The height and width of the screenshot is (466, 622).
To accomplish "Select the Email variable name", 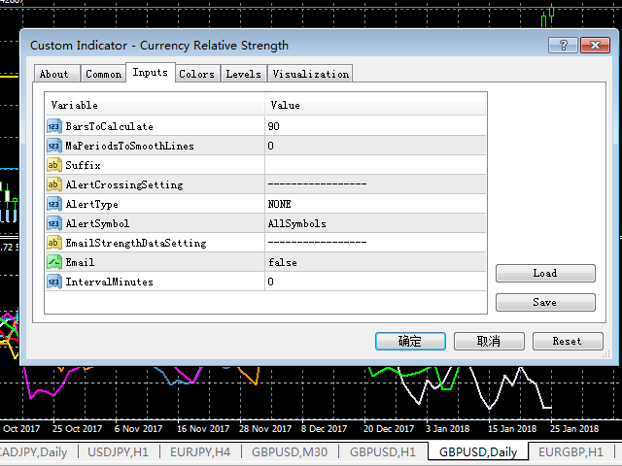I will pos(80,262).
